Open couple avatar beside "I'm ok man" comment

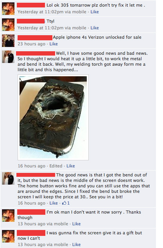pos(8,216)
